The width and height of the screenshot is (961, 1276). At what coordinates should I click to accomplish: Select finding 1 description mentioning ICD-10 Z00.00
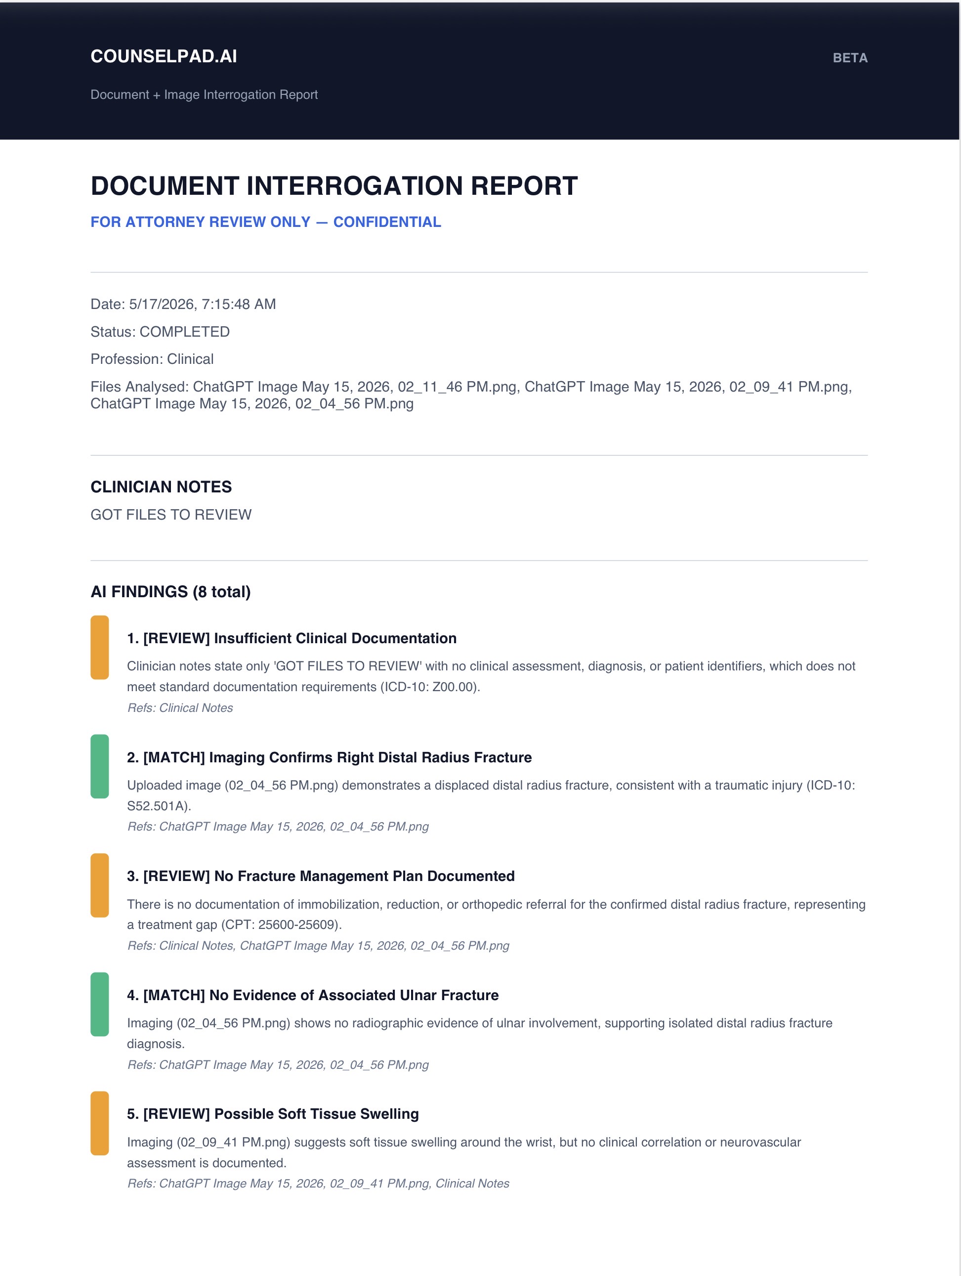pos(491,676)
